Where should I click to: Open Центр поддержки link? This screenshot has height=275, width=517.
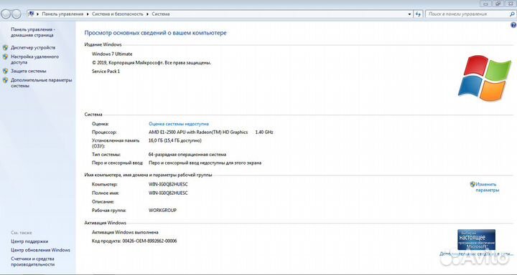[x=29, y=241]
